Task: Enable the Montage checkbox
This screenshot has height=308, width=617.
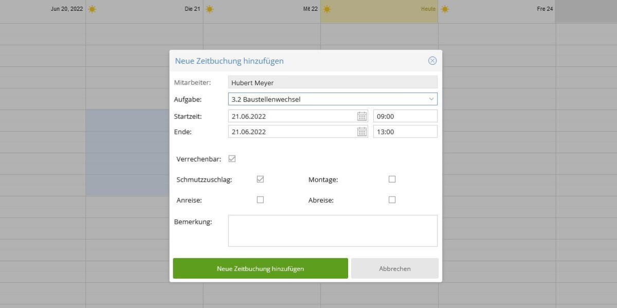Action: pyautogui.click(x=392, y=179)
